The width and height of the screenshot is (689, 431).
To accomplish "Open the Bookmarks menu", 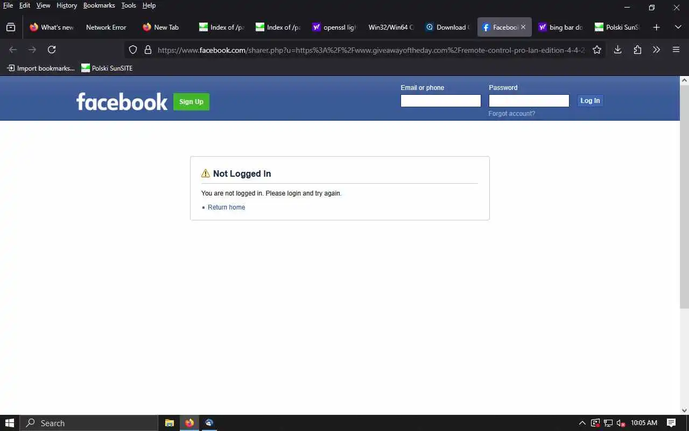I will point(99,5).
